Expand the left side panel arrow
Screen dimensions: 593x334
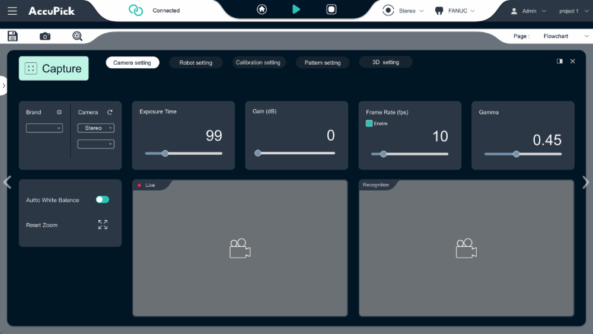coord(4,85)
